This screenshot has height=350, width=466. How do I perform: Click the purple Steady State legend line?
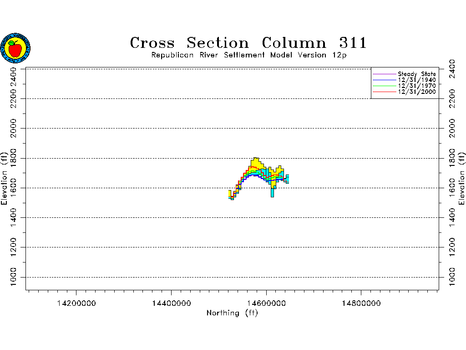384,74
